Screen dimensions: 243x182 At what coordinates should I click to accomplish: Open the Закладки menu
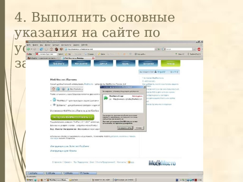click(x=56, y=45)
